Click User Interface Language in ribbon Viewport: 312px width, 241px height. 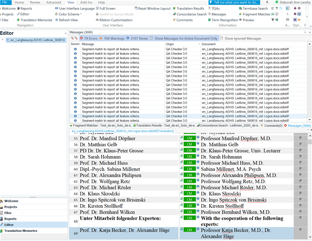pos(75,9)
